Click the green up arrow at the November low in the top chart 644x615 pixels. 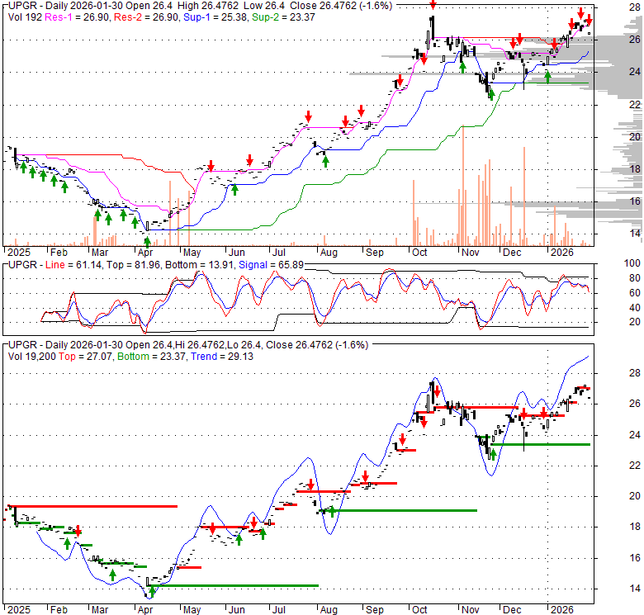pos(491,94)
